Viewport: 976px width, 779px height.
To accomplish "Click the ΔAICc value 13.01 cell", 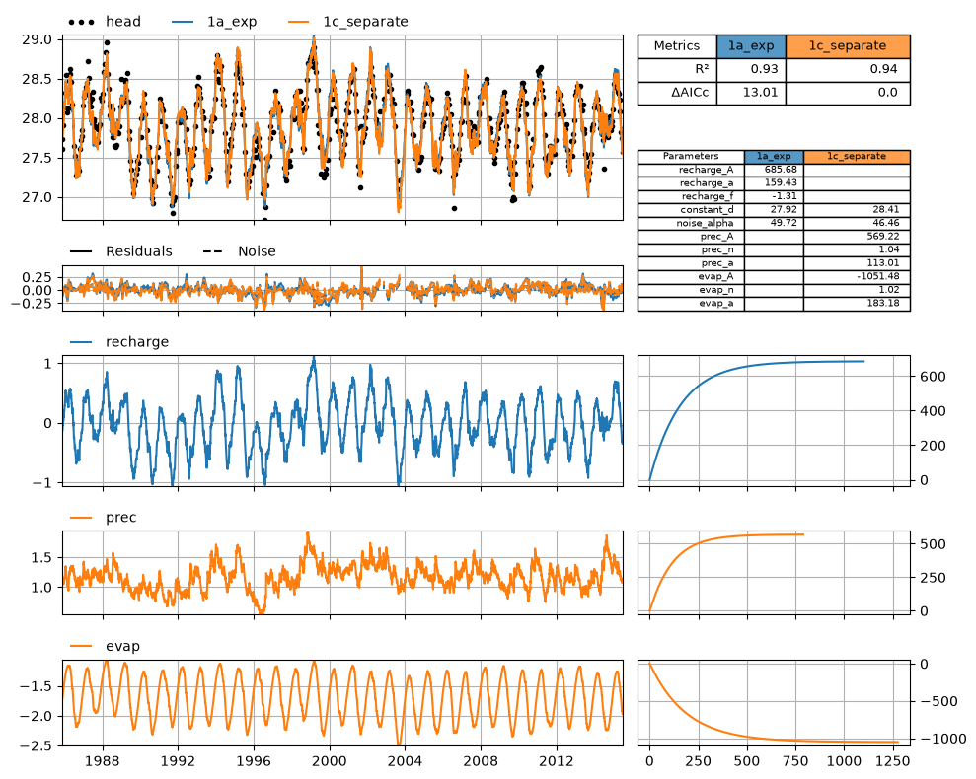I will 751,93.
